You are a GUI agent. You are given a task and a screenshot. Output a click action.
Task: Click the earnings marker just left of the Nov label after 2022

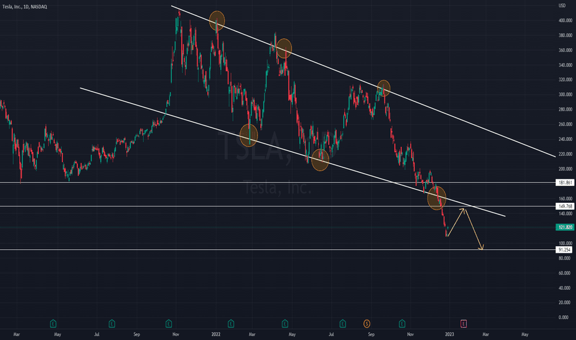[x=402, y=323]
